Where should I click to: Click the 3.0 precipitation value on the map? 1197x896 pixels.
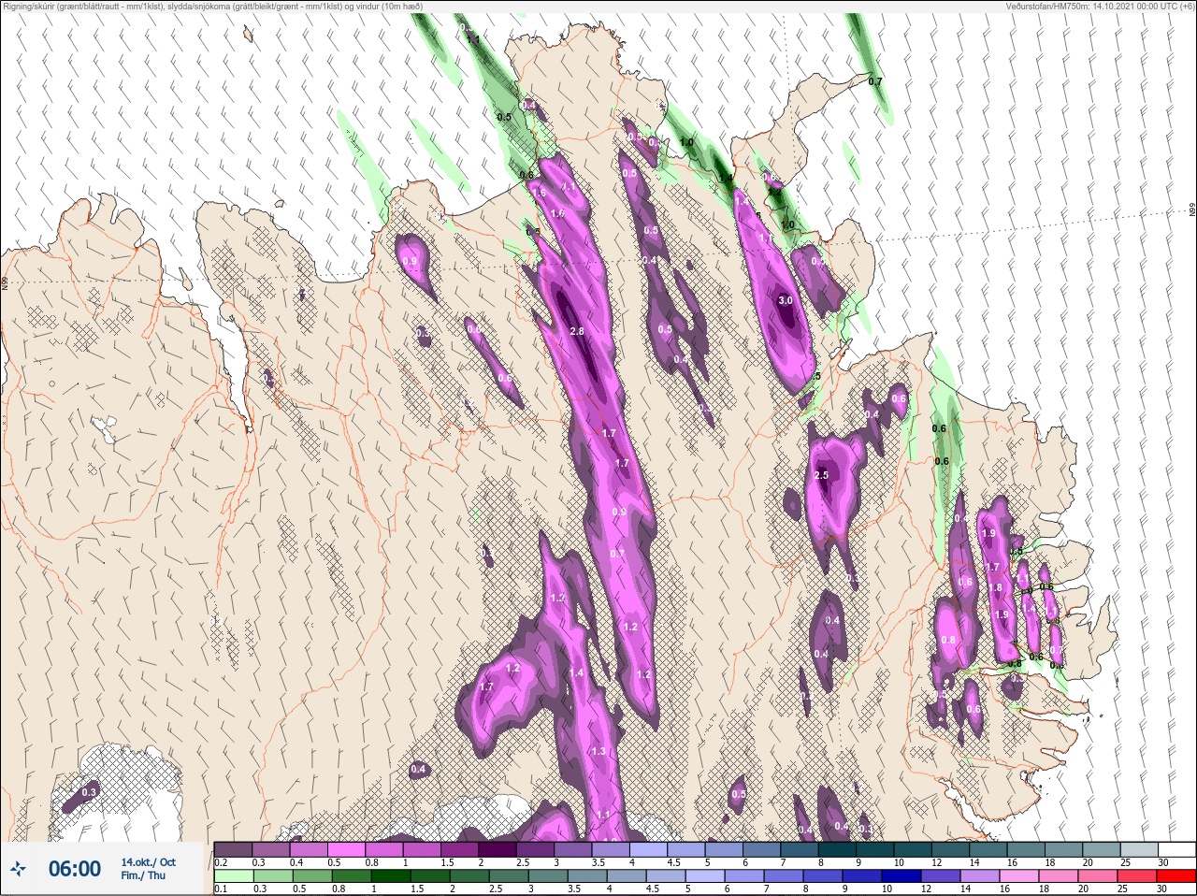coord(786,300)
